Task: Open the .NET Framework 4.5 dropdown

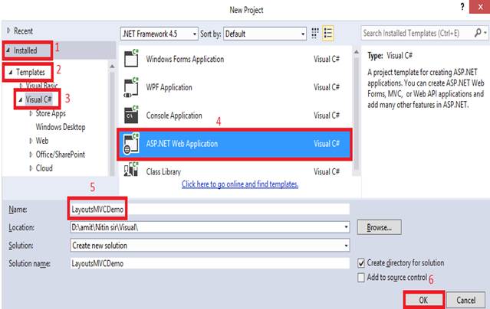Action: tap(159, 34)
